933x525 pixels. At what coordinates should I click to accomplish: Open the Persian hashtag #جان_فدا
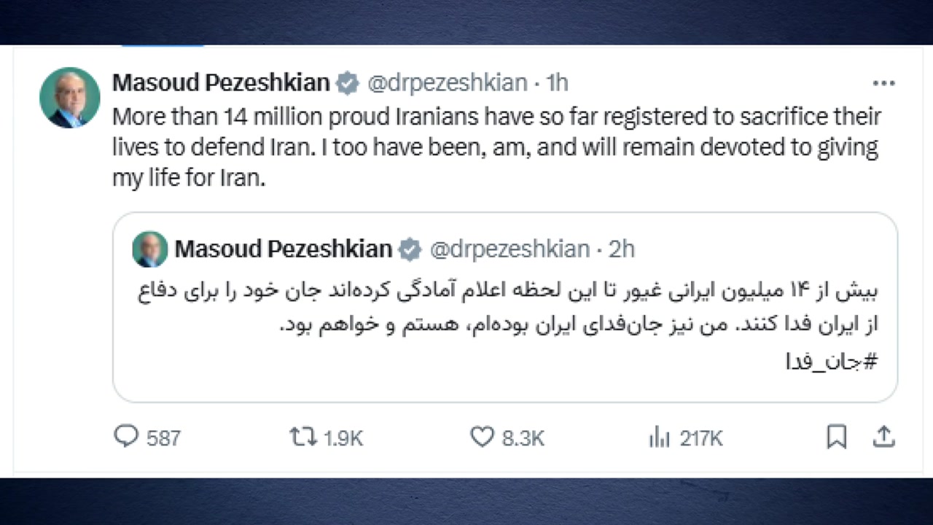tap(832, 362)
